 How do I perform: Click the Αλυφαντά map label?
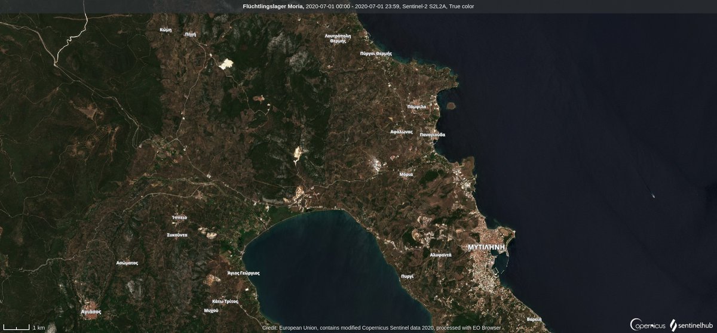(x=440, y=255)
